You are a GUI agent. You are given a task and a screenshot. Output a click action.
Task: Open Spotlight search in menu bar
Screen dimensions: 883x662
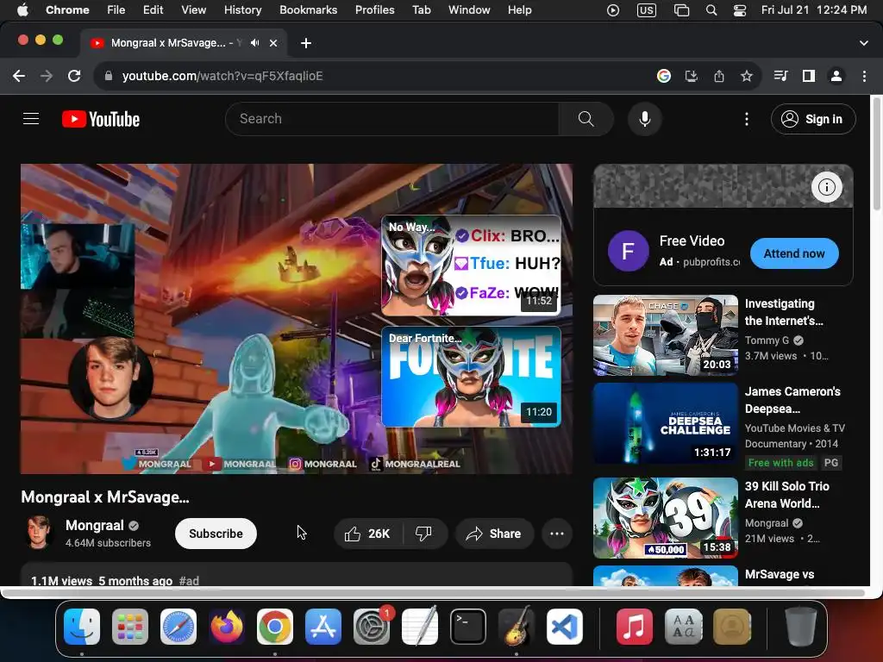711,10
